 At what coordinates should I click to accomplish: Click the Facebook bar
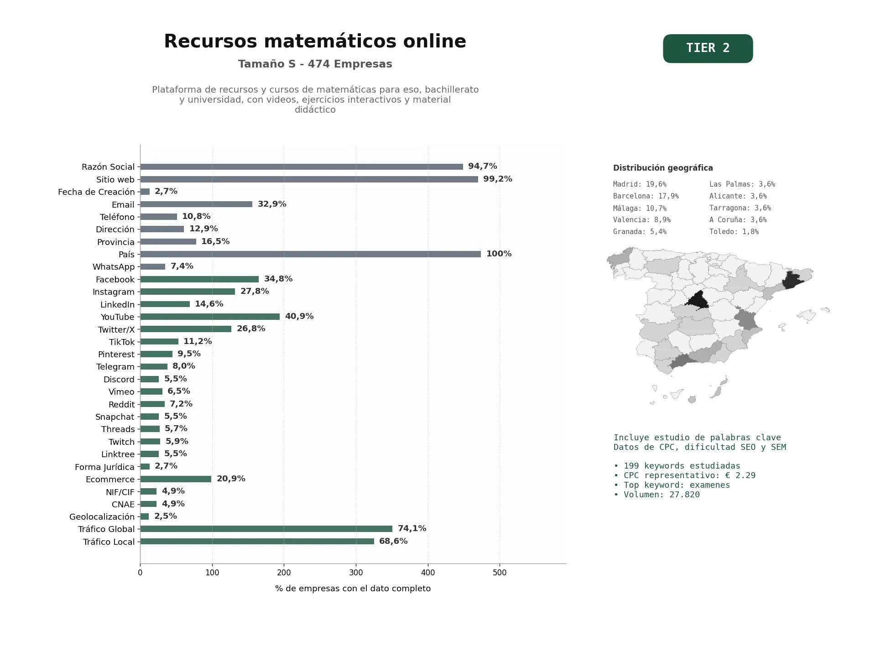click(199, 279)
